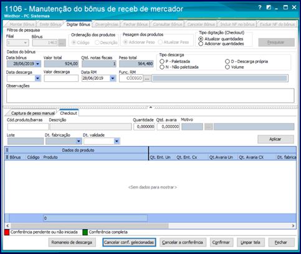Click Código column header in grid
Image resolution: width=301 pixels, height=254 pixels.
tap(34, 157)
